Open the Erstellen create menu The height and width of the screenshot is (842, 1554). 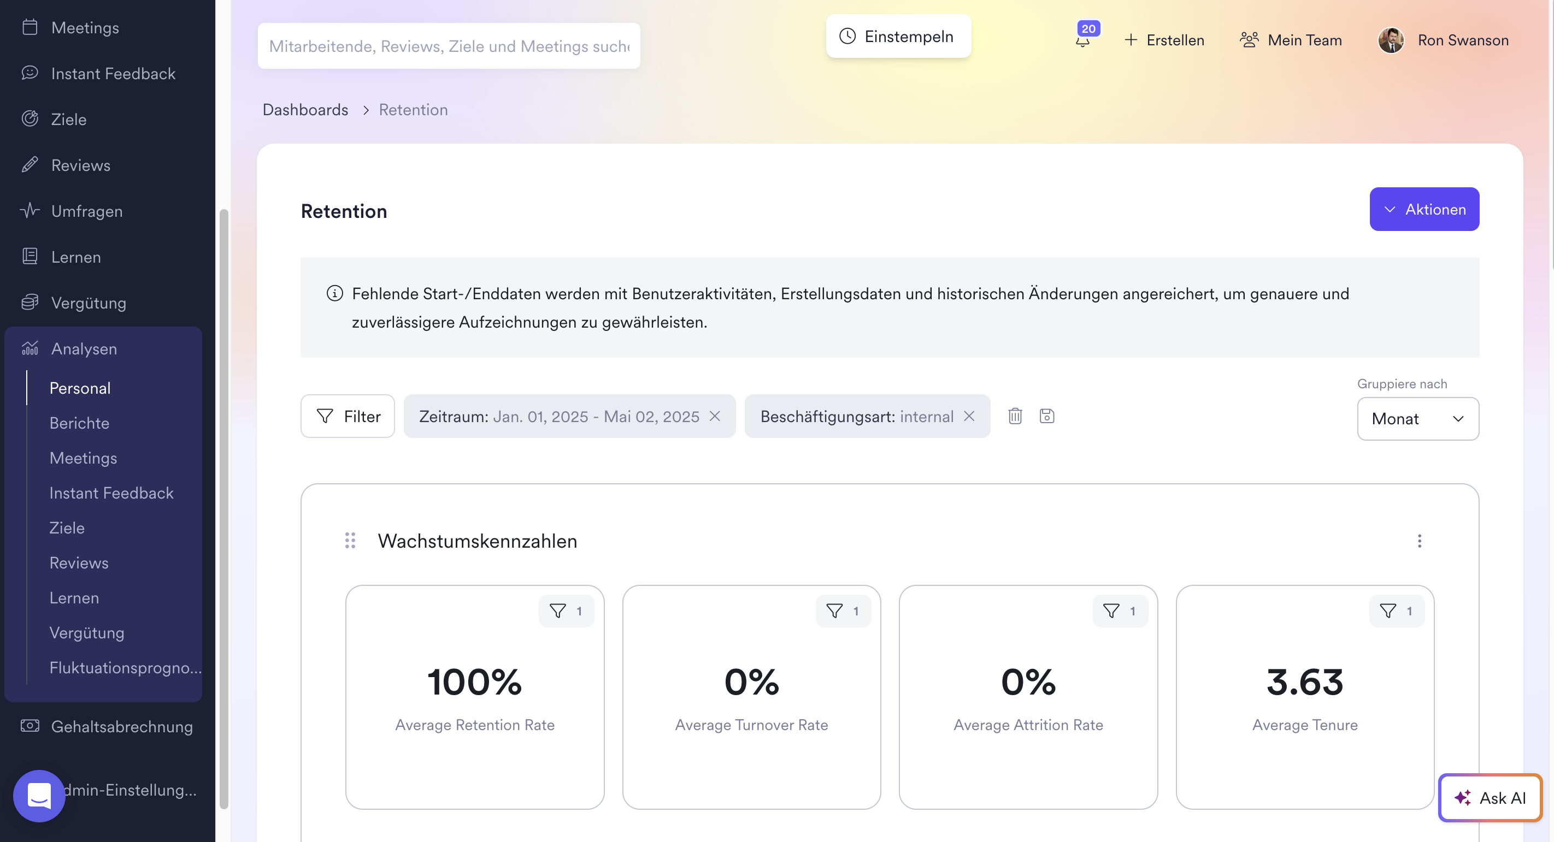tap(1164, 40)
